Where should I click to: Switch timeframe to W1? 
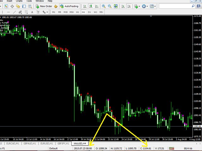(x=95, y=12)
